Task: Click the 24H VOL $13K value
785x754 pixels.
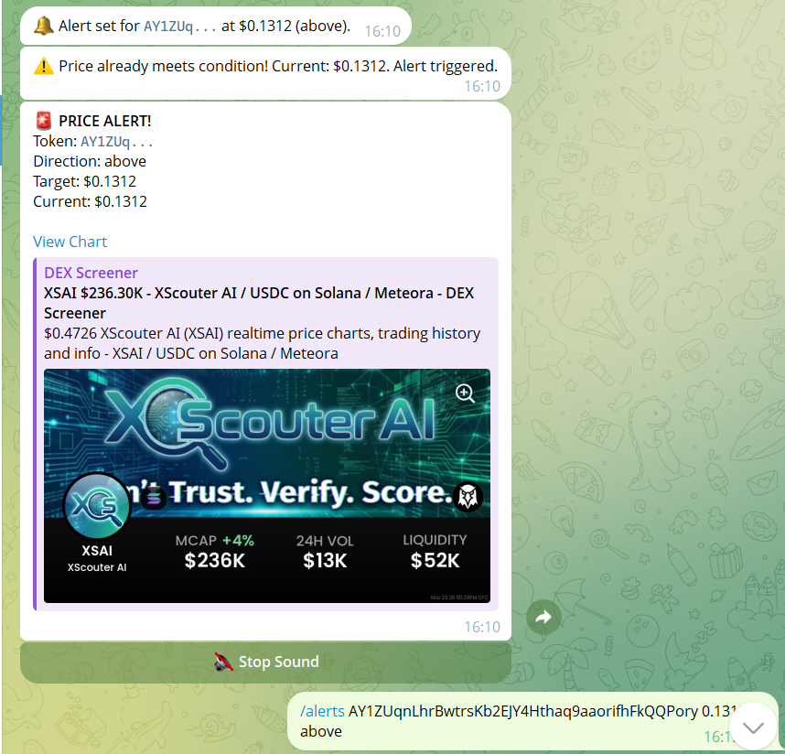Action: (325, 560)
